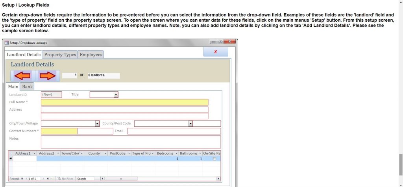This screenshot has width=403, height=187.
Task: Expand the City/Town/Village combo box
Action: point(98,124)
